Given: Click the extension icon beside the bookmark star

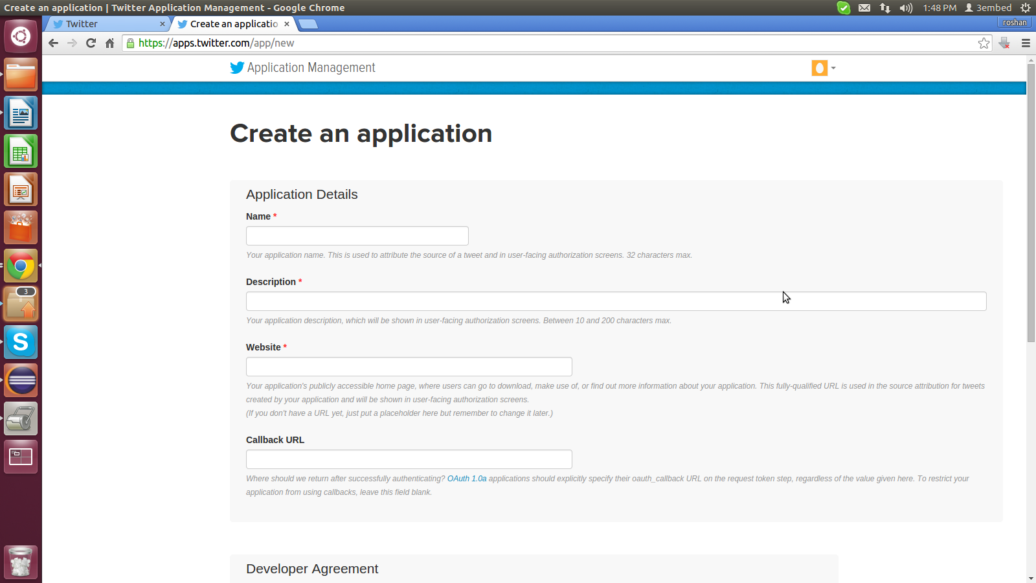Looking at the screenshot, I should click(x=1004, y=43).
